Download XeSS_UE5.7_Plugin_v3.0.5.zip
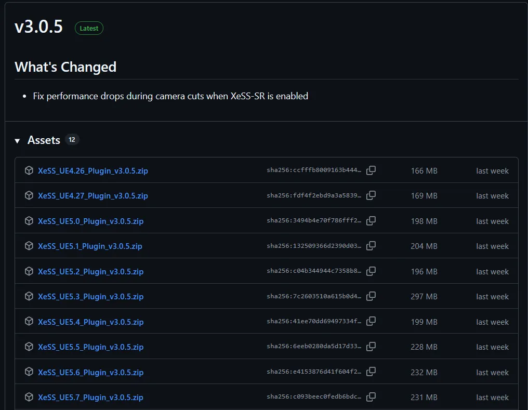Image resolution: width=528 pixels, height=410 pixels. coord(90,397)
